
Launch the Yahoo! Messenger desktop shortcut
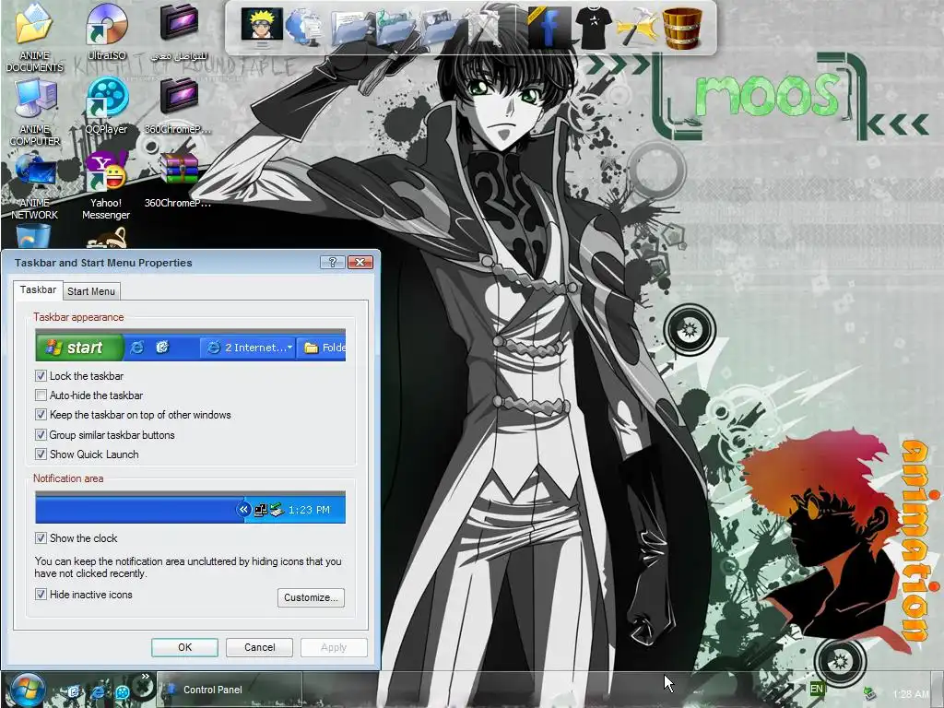point(106,185)
